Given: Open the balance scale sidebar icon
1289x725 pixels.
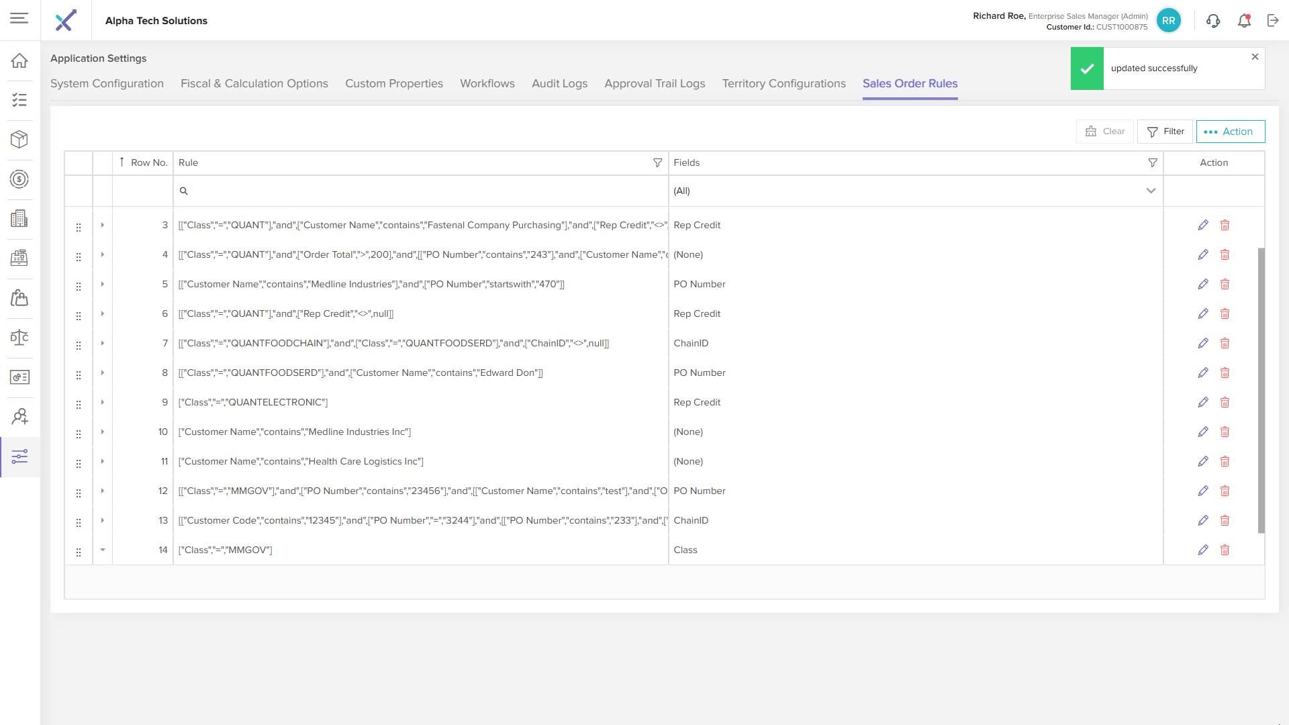Looking at the screenshot, I should click(x=19, y=337).
